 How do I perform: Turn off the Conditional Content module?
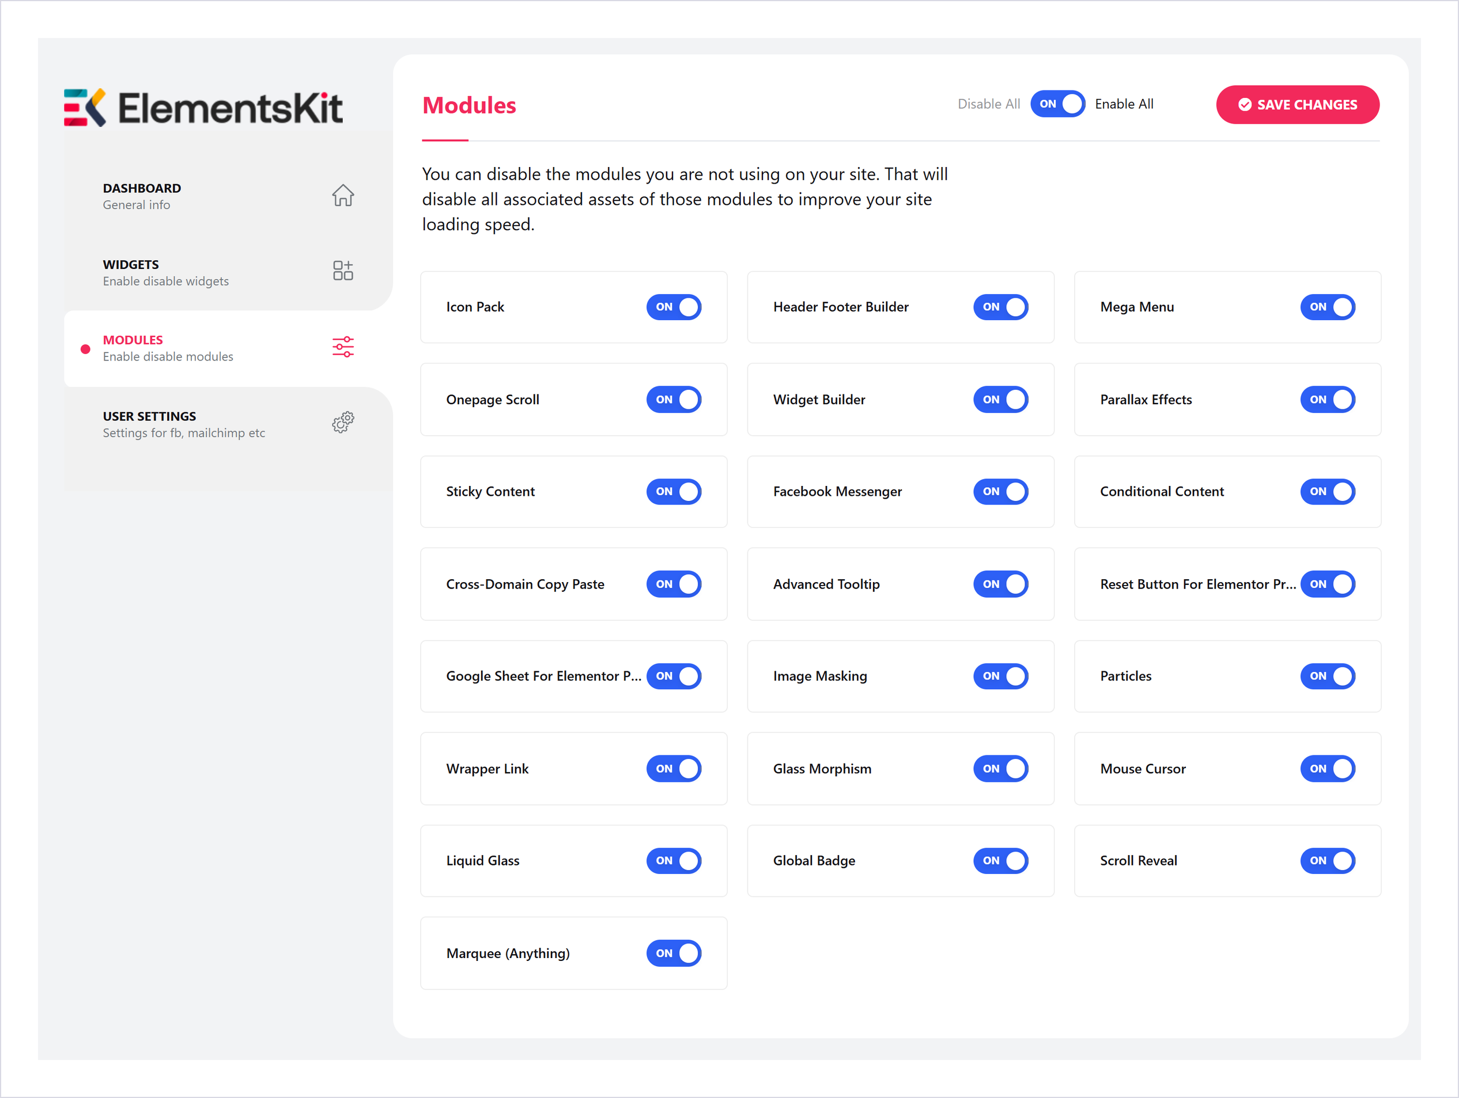click(x=1327, y=492)
